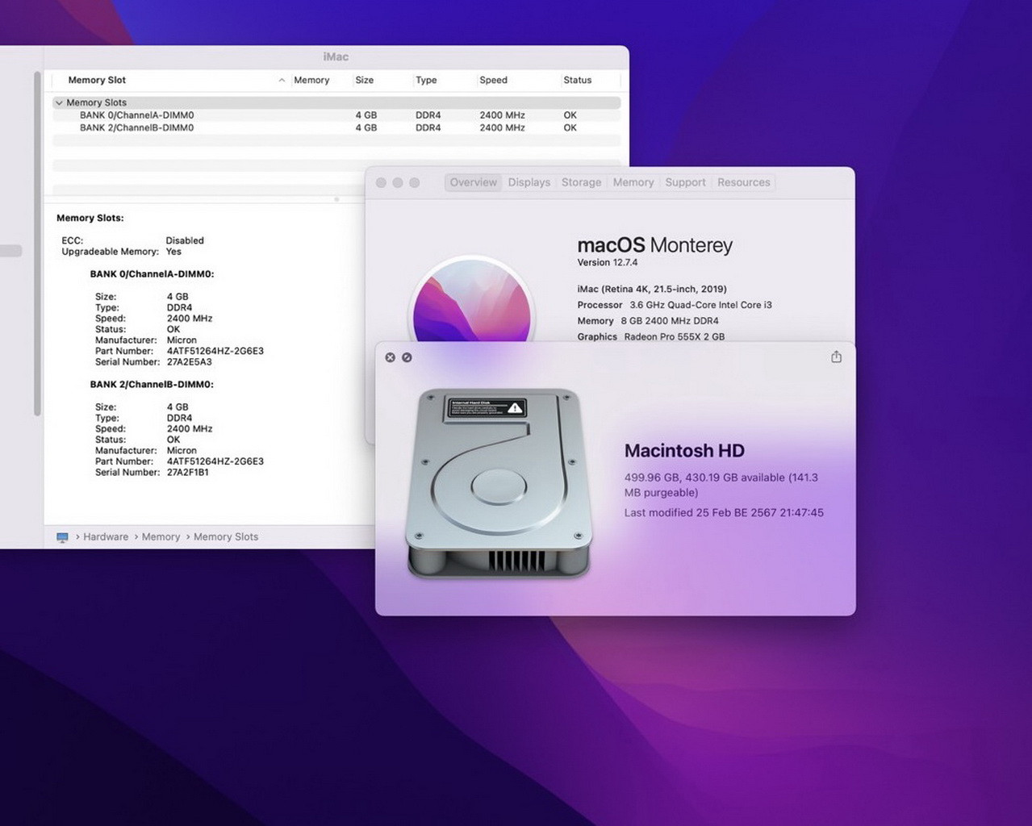1032x826 pixels.
Task: Click Hardware in the path bar
Action: click(106, 537)
